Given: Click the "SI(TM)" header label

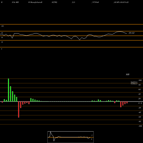Looking at the screenshot, I should point(54,2).
